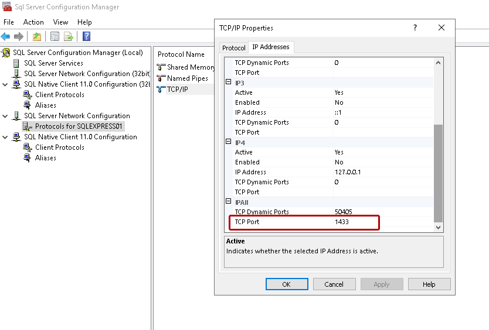Select Client Protocols under Native Client (32bit)
This screenshot has height=330, width=489.
pyautogui.click(x=60, y=95)
